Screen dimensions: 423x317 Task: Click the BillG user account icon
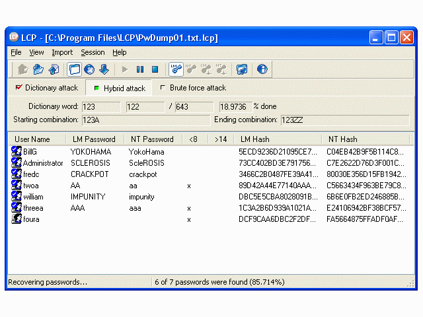coord(17,152)
